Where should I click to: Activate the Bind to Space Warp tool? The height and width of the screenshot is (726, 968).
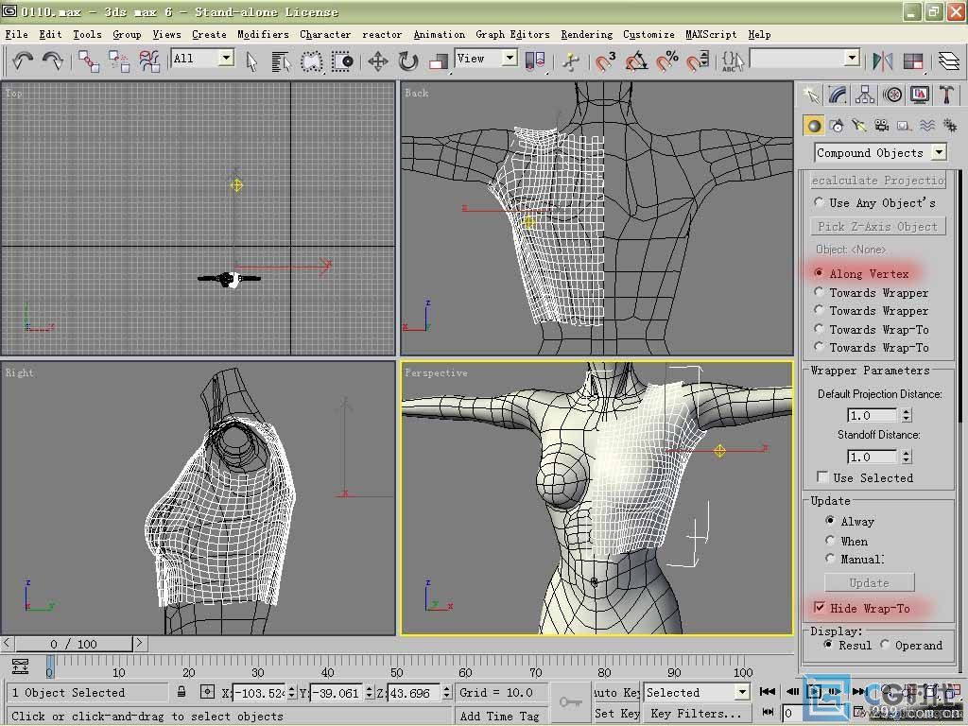(x=148, y=60)
